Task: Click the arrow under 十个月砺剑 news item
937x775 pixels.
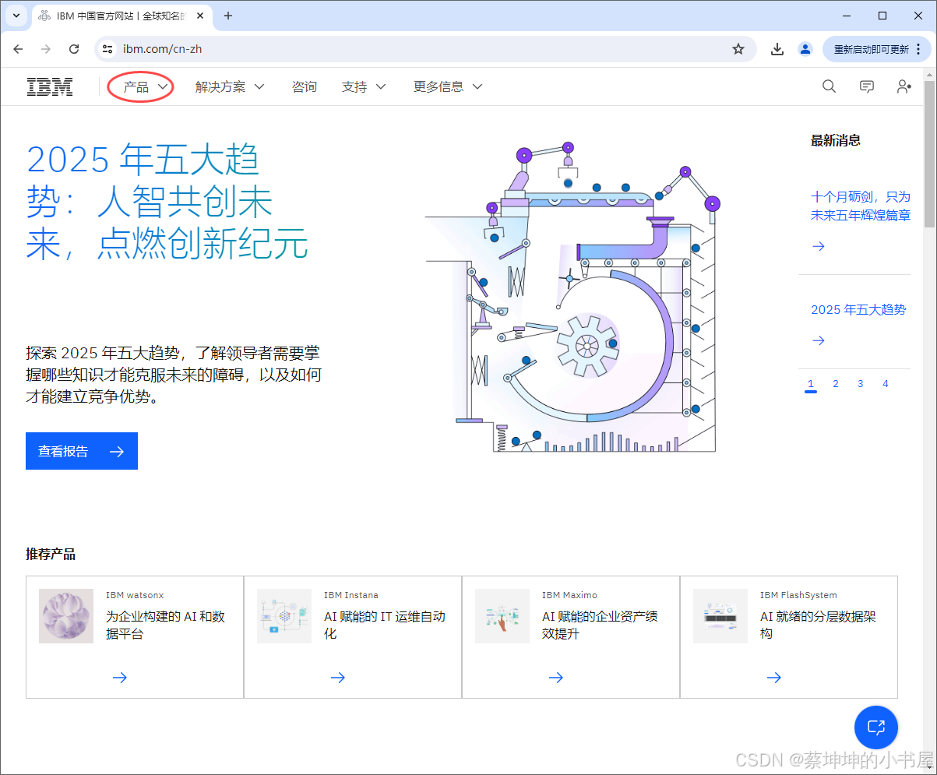Action: pos(818,246)
